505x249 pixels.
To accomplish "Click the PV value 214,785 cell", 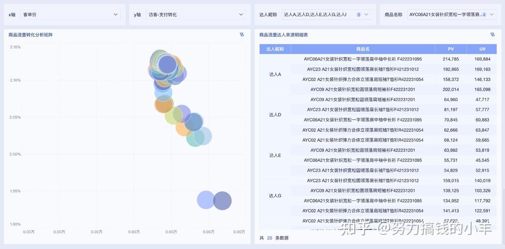I will click(x=450, y=59).
